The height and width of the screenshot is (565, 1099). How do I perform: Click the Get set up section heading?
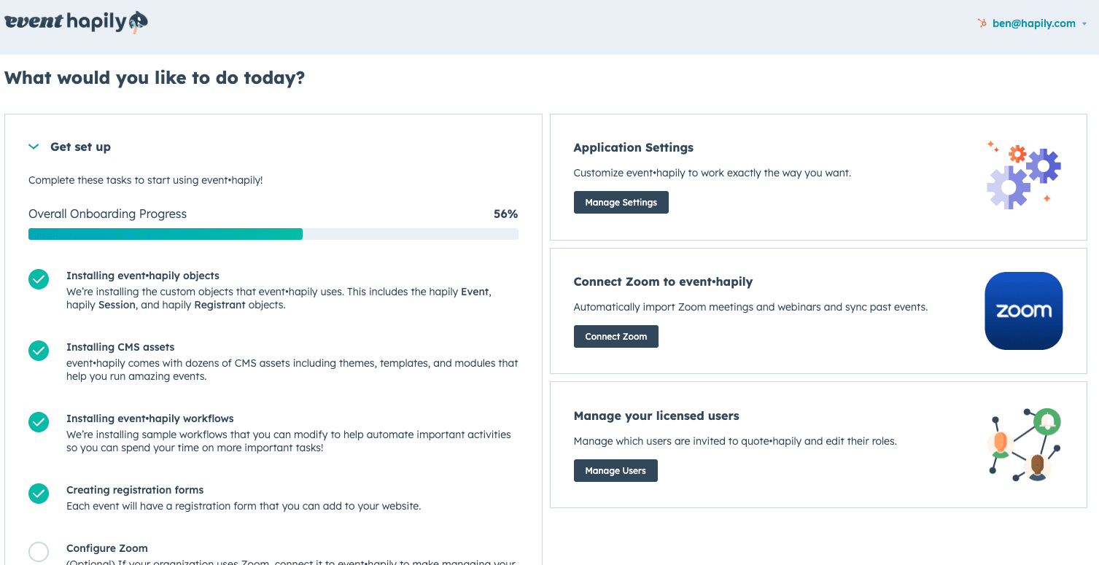[x=80, y=147]
